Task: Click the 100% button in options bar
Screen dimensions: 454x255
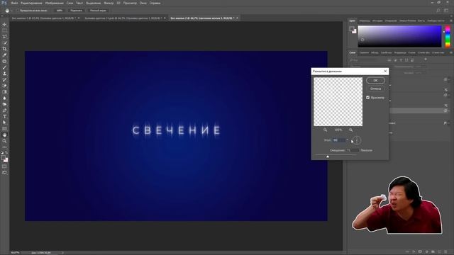Action: pyautogui.click(x=60, y=11)
